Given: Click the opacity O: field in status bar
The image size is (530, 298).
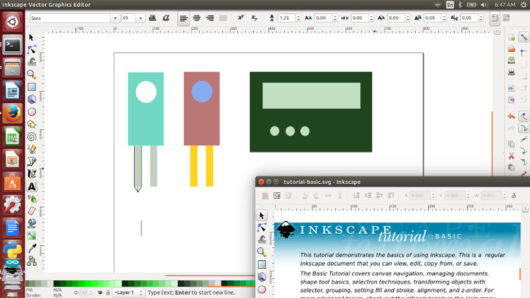Looking at the screenshot, I should (84, 293).
